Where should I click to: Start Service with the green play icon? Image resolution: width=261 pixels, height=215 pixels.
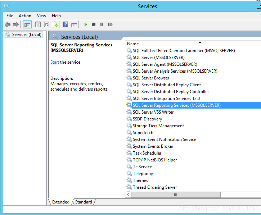click(86, 24)
